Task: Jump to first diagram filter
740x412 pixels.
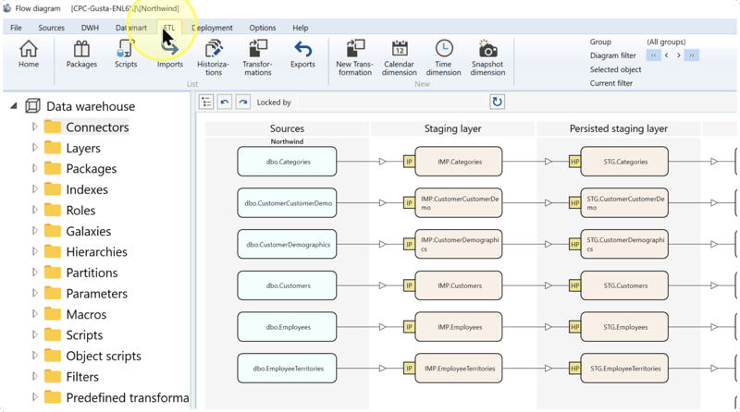Action: (654, 55)
